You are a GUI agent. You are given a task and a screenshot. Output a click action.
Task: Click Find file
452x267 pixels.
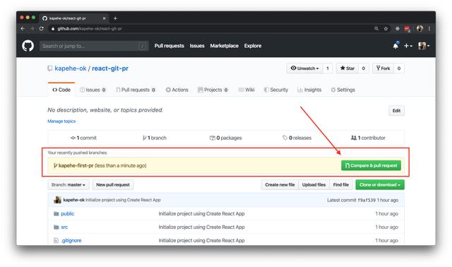(x=340, y=185)
